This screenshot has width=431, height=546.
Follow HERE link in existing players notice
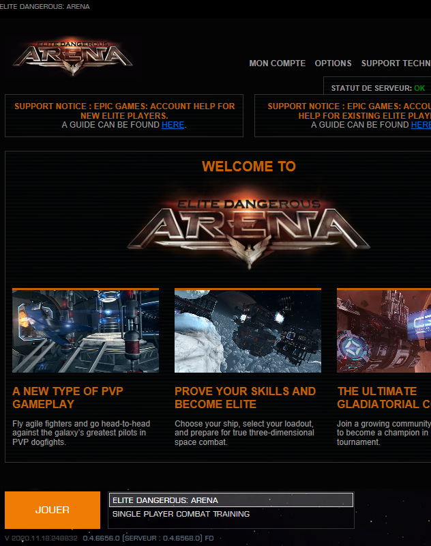(421, 125)
